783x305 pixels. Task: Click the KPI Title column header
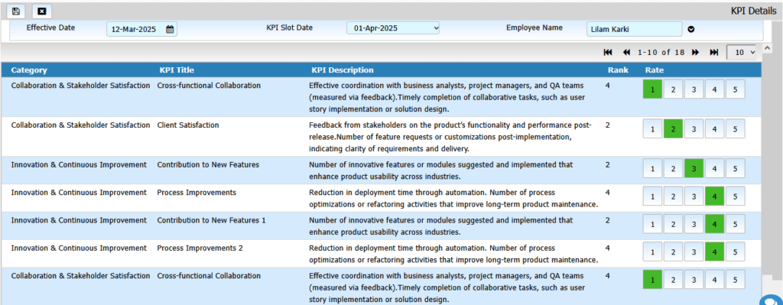tap(177, 70)
